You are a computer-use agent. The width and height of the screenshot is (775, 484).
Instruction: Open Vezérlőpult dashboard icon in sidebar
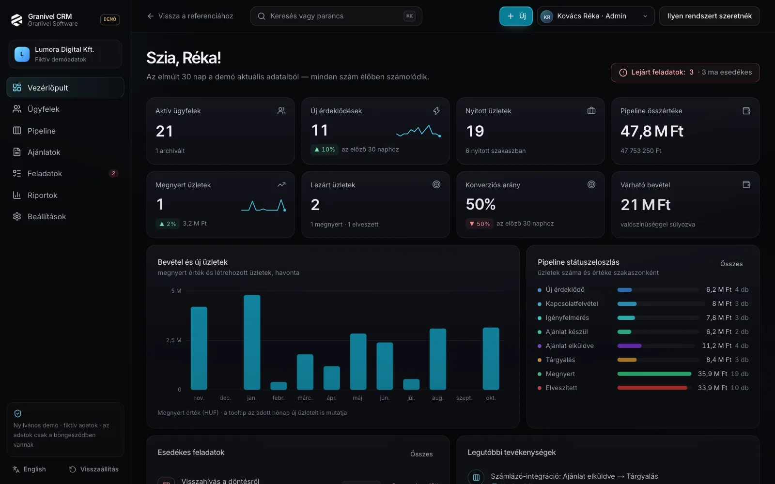click(17, 88)
